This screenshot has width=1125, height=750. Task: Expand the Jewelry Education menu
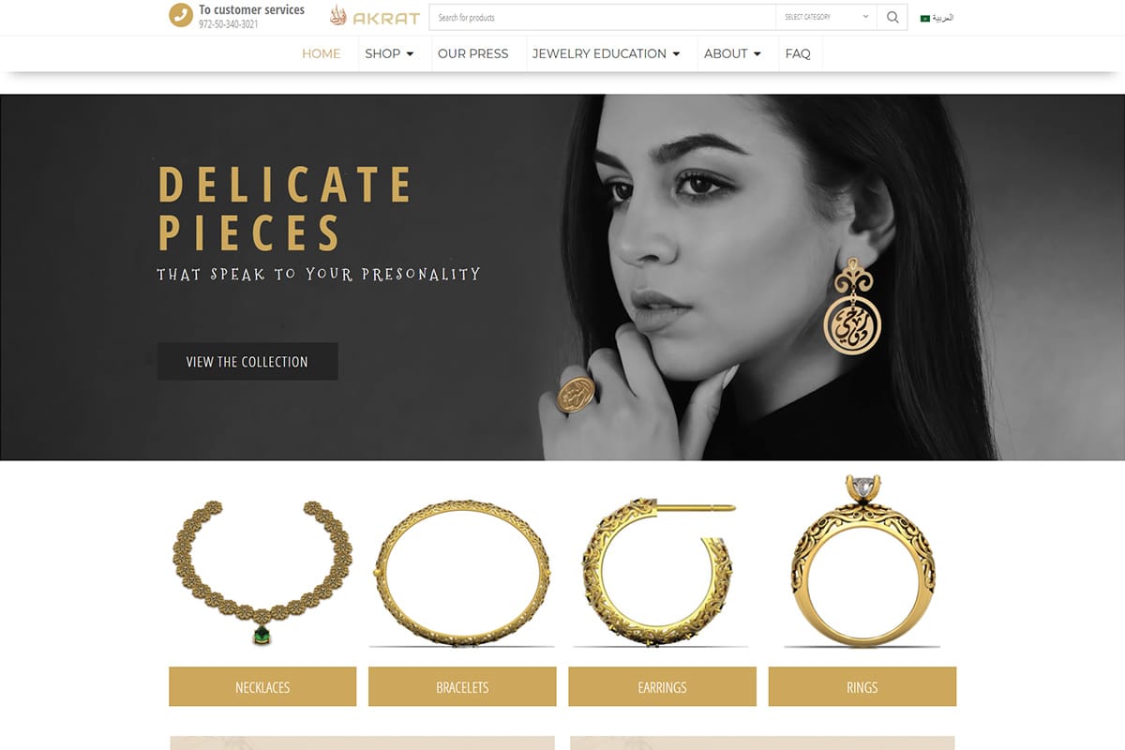(606, 53)
